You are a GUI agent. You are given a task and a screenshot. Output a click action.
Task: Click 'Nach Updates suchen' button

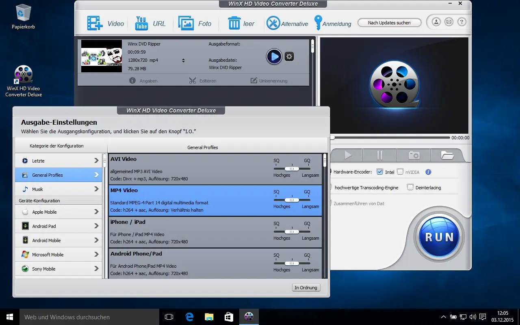[389, 23]
